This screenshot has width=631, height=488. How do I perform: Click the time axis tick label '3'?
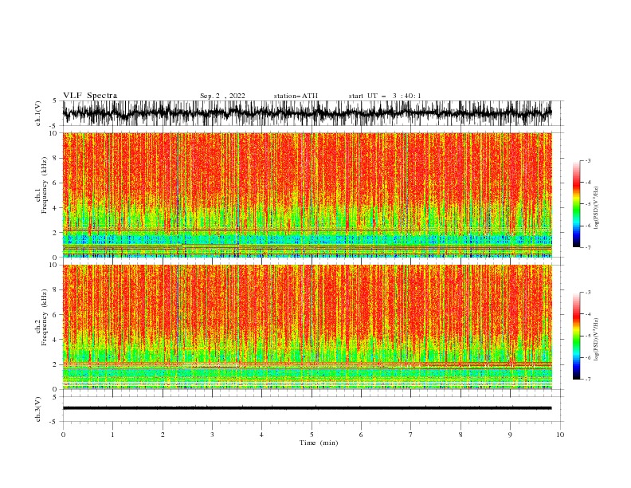click(212, 435)
